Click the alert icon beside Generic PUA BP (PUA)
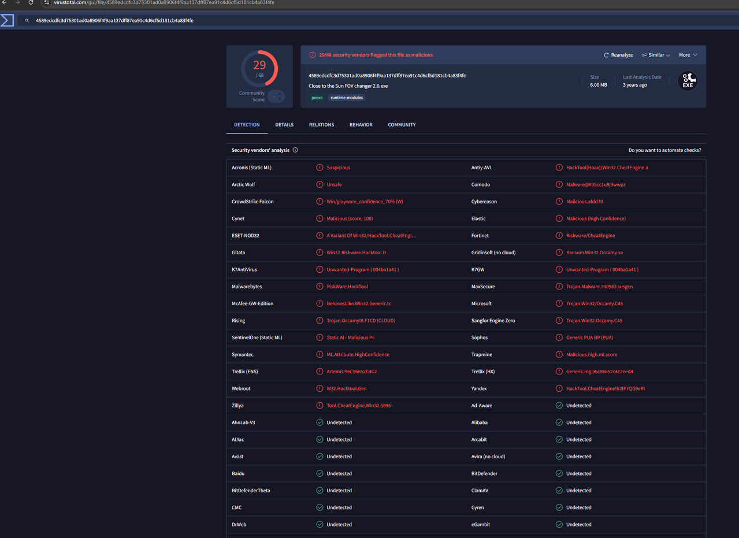Image resolution: width=739 pixels, height=538 pixels. (559, 337)
